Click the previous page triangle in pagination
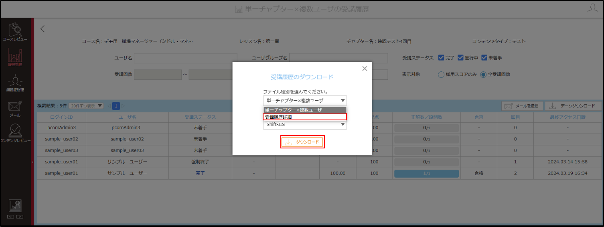The image size is (604, 227). [108, 106]
